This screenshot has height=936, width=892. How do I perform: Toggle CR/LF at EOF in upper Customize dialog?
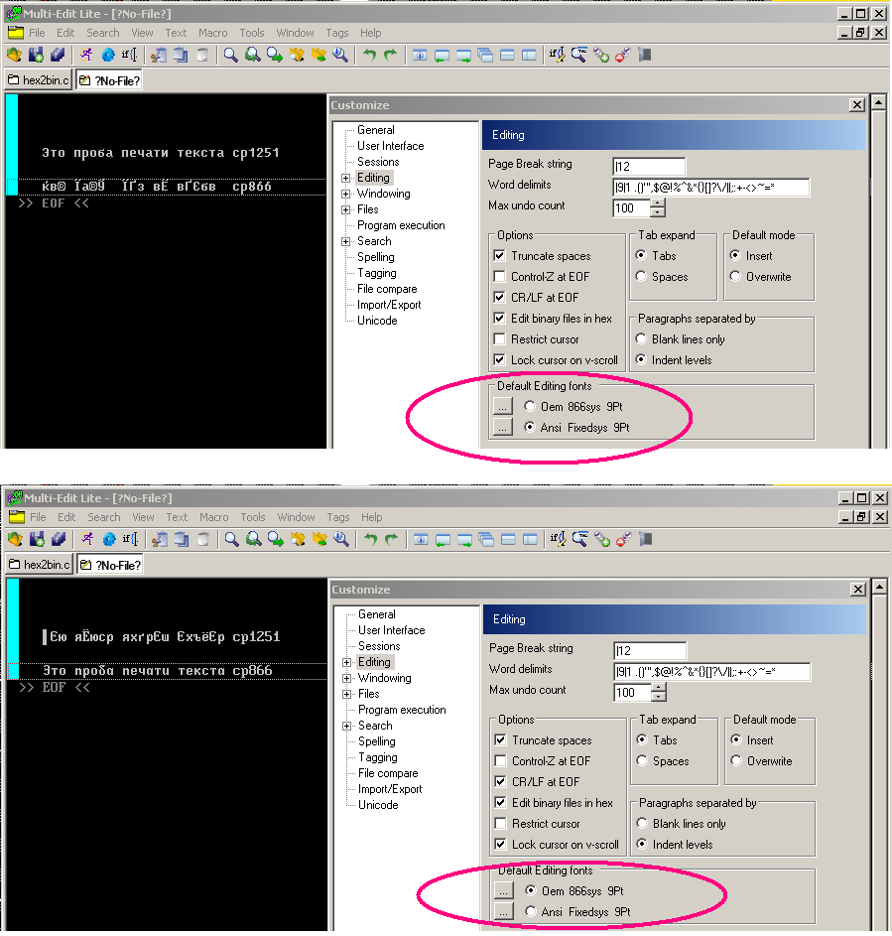[x=500, y=297]
